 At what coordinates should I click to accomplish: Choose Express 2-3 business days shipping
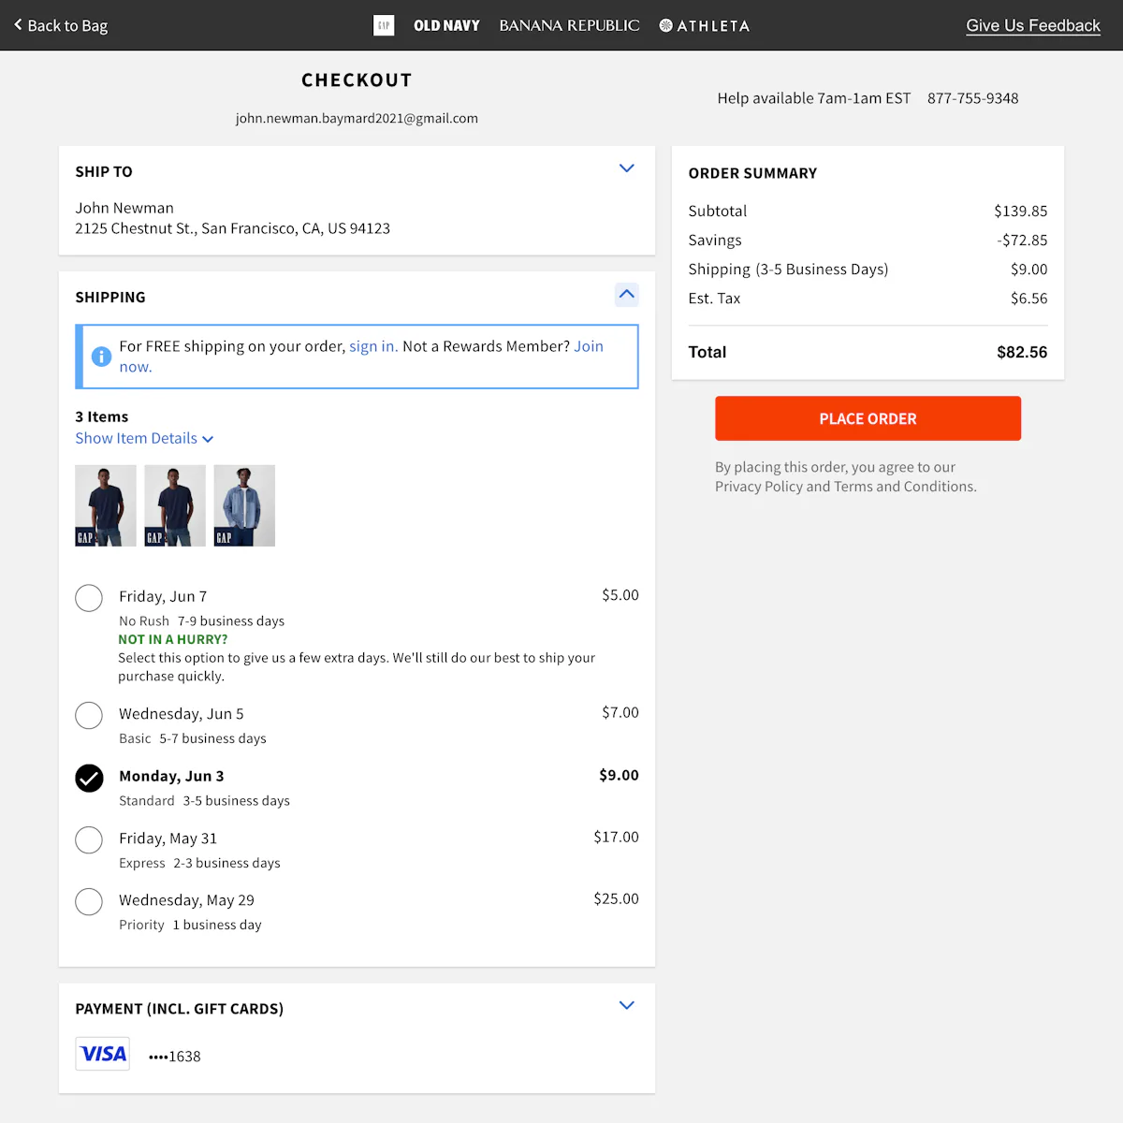[89, 840]
